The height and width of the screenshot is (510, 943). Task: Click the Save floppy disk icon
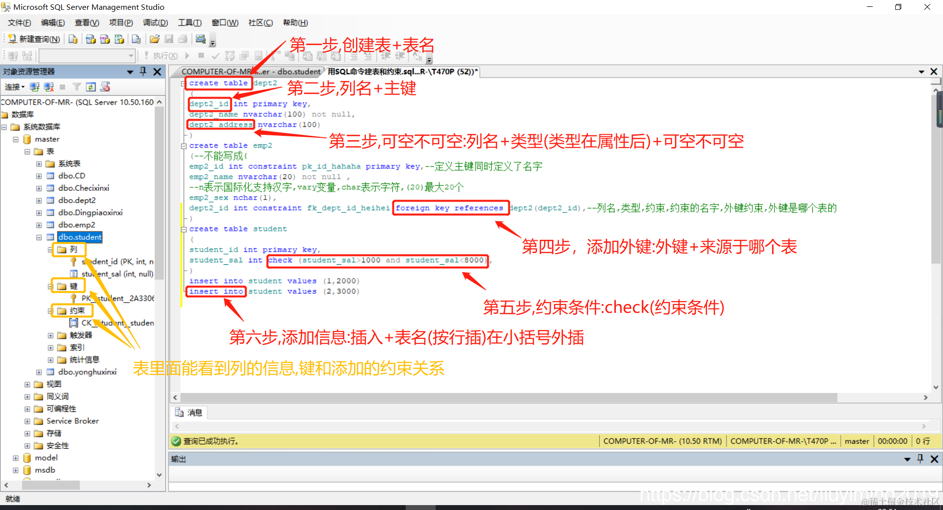click(169, 39)
